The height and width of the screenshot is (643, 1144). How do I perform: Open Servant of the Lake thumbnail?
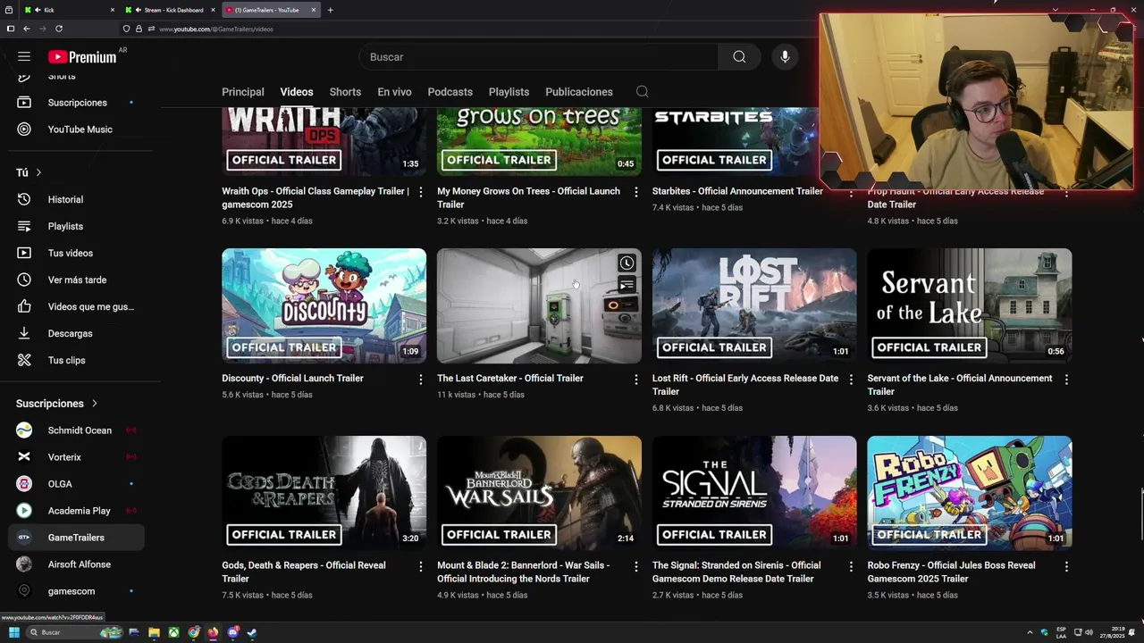tap(970, 305)
